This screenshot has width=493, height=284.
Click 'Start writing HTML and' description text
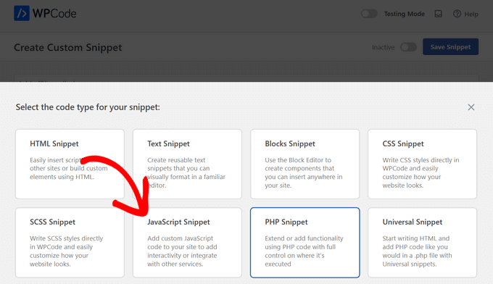click(416, 238)
